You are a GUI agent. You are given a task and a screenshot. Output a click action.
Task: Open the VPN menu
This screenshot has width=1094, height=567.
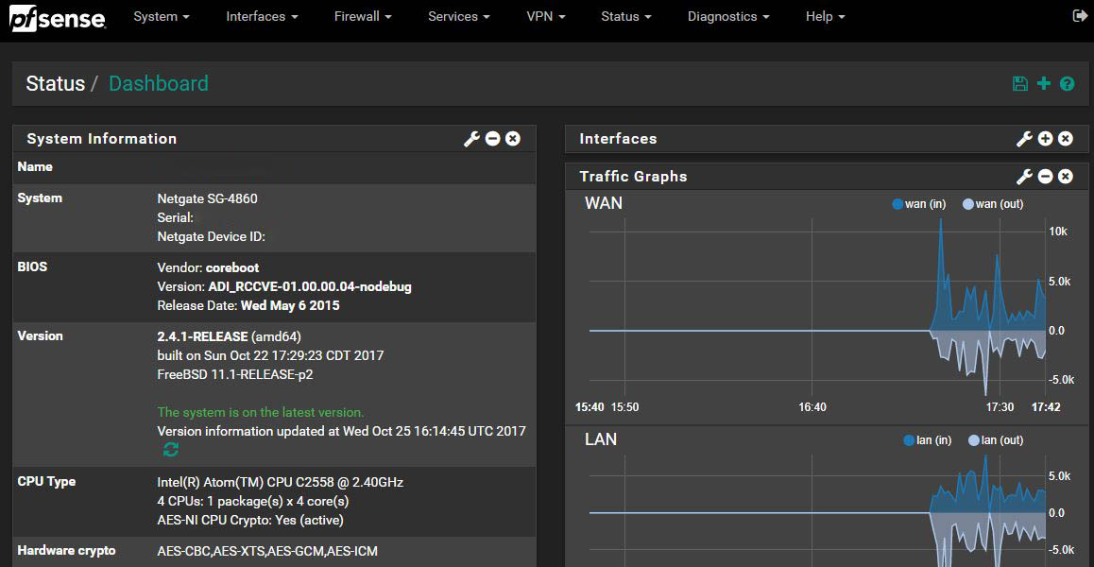[x=546, y=16]
